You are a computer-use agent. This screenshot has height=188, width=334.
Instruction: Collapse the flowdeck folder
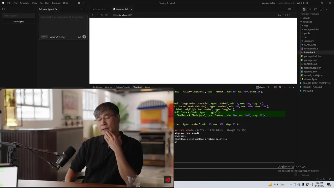pos(307,22)
